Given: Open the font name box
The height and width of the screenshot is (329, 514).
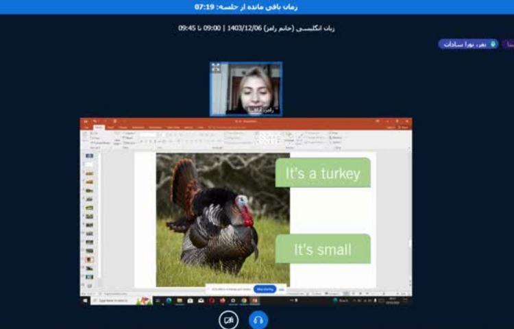Looking at the screenshot, I should (148, 134).
